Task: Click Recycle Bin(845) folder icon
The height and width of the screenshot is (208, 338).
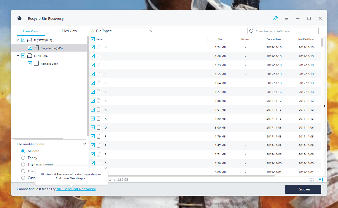Action: click(36, 48)
